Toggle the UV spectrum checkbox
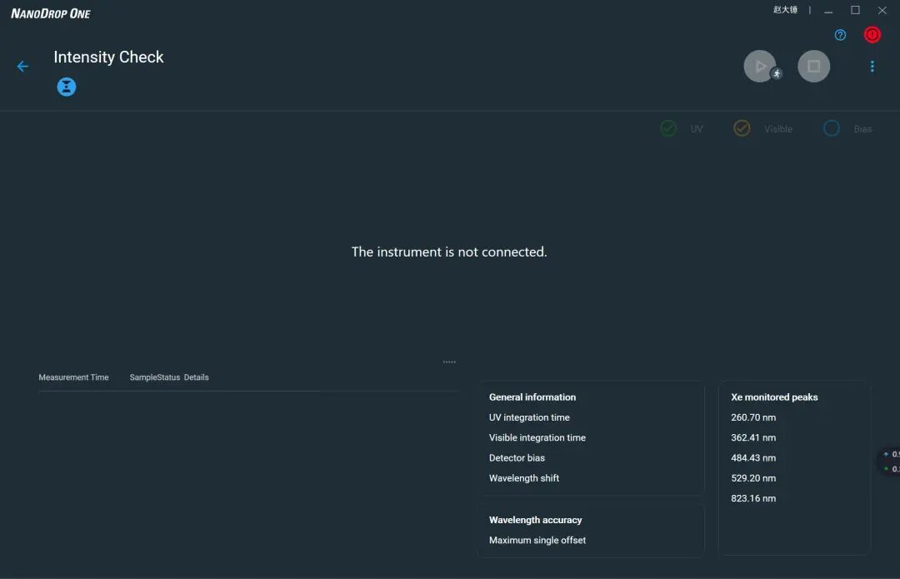Viewport: 900px width, 579px height. coord(668,128)
